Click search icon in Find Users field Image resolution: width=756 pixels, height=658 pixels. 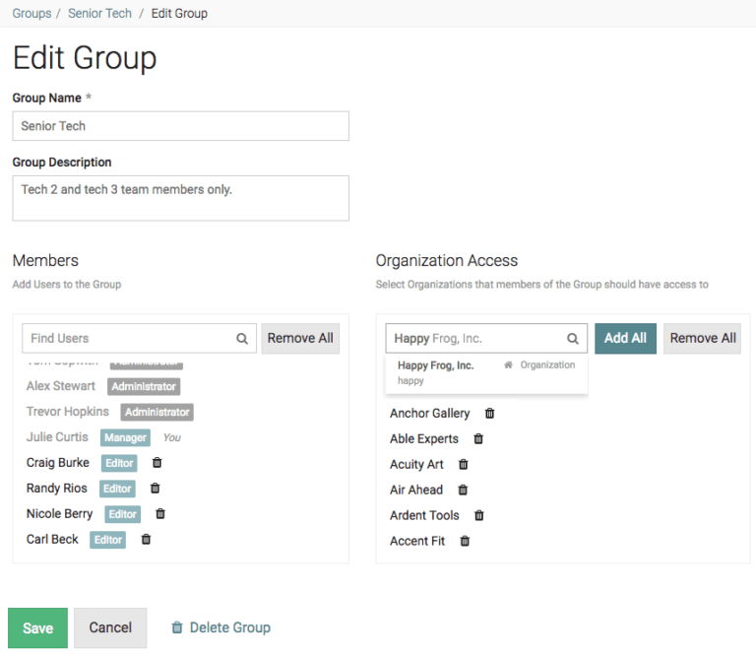point(242,339)
